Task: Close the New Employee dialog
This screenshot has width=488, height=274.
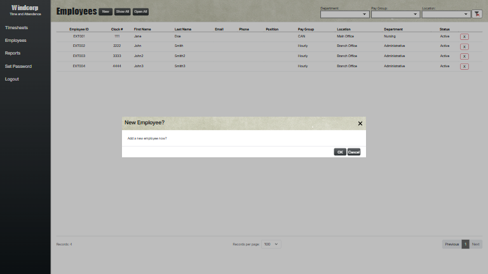Action: click(x=360, y=123)
